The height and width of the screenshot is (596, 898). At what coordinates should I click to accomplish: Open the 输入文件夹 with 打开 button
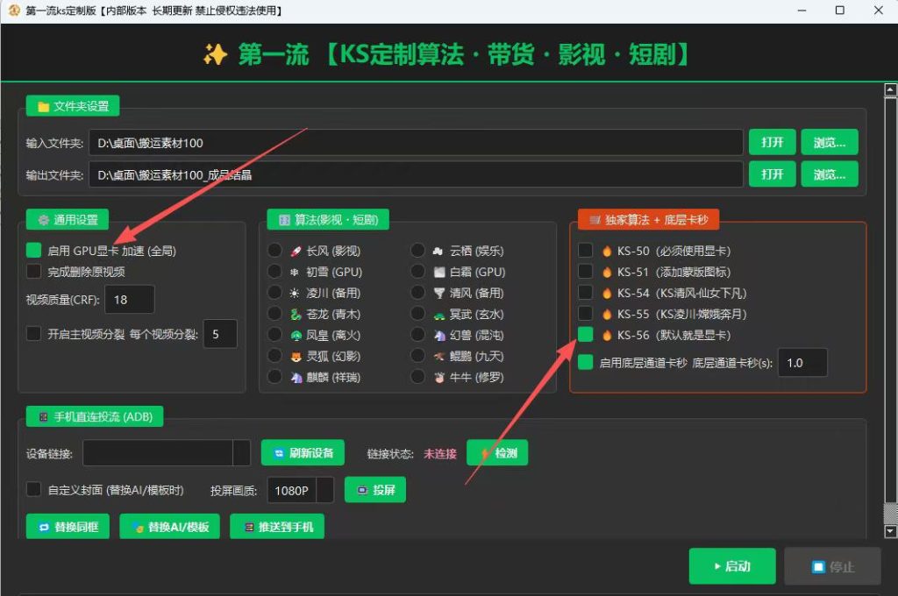click(772, 142)
